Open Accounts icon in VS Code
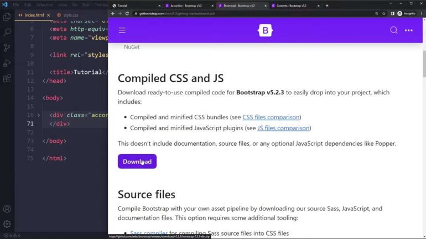The height and width of the screenshot is (239, 426). click(7, 209)
